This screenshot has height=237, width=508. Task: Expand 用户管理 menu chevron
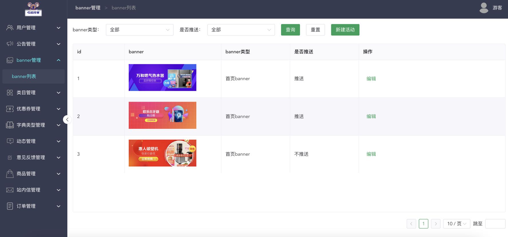click(58, 28)
